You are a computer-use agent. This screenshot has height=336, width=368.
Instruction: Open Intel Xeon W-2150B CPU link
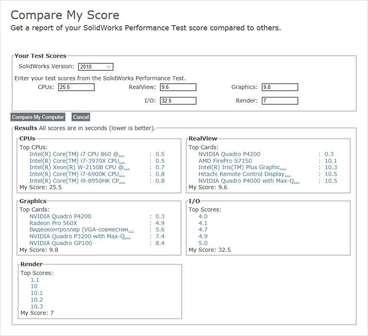(x=79, y=167)
